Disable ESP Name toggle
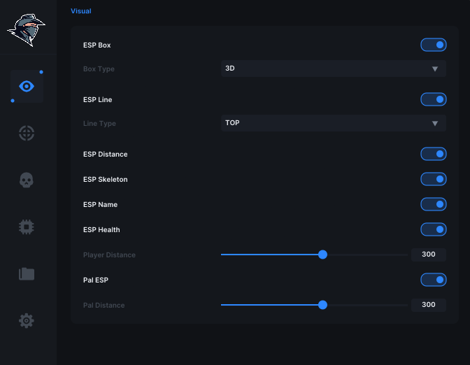Image resolution: width=470 pixels, height=365 pixels. [x=434, y=204]
